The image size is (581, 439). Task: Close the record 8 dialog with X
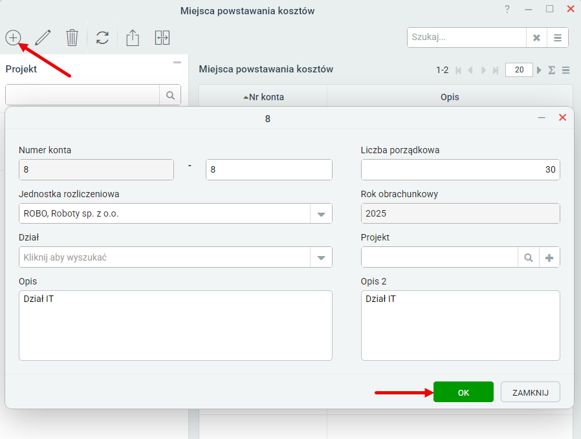[562, 118]
